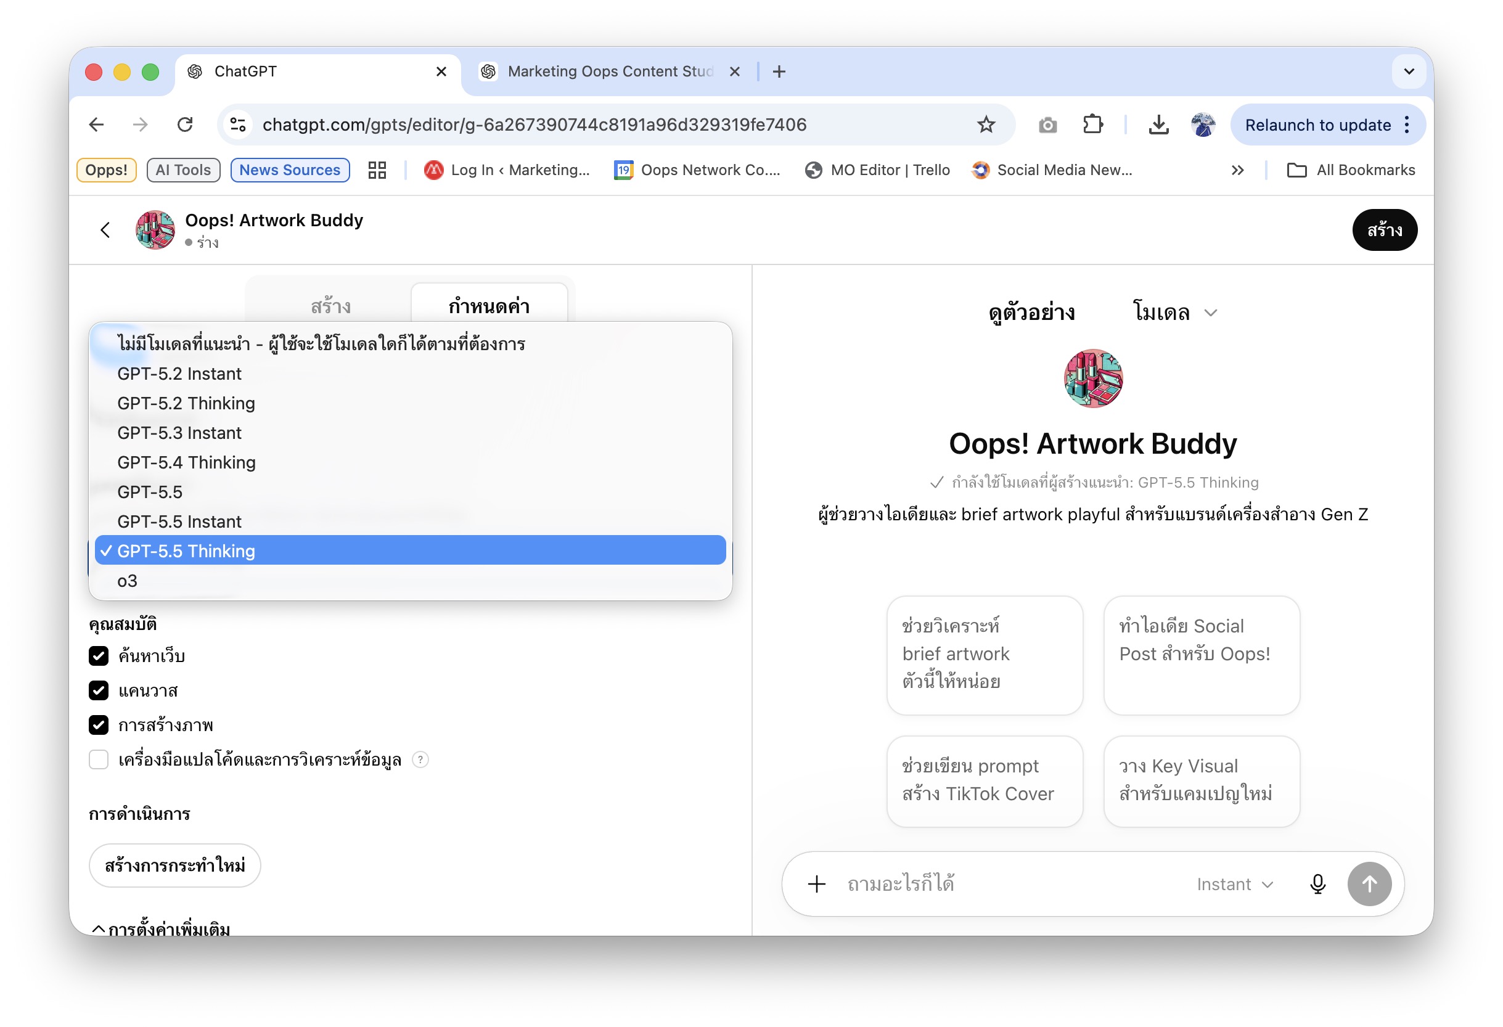
Task: Click the attach plus icon in the chat box
Action: tap(817, 884)
